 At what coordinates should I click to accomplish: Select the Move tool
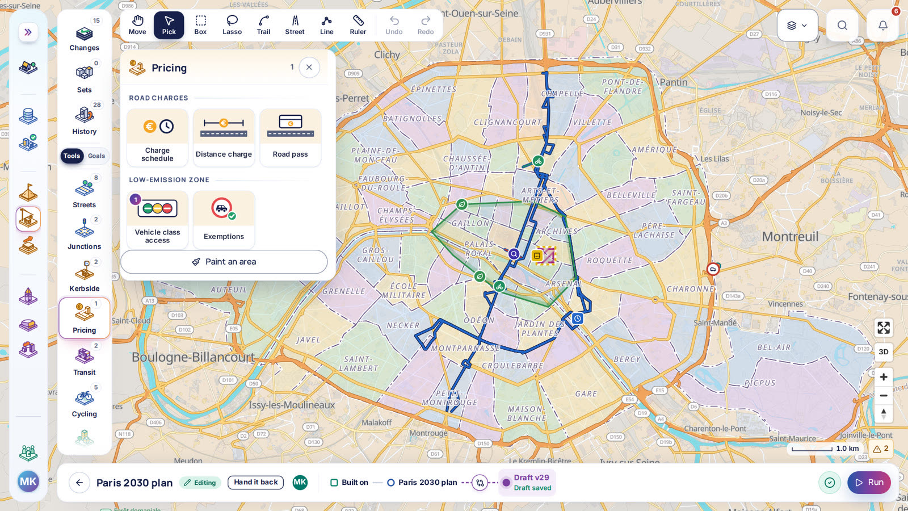(x=137, y=26)
